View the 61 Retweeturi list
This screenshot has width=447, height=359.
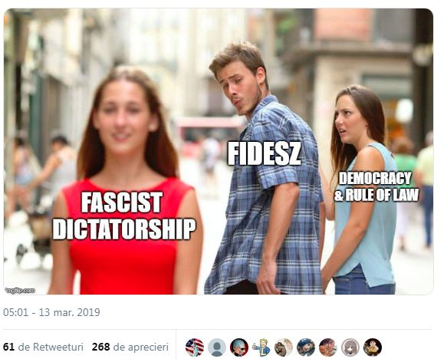point(43,347)
